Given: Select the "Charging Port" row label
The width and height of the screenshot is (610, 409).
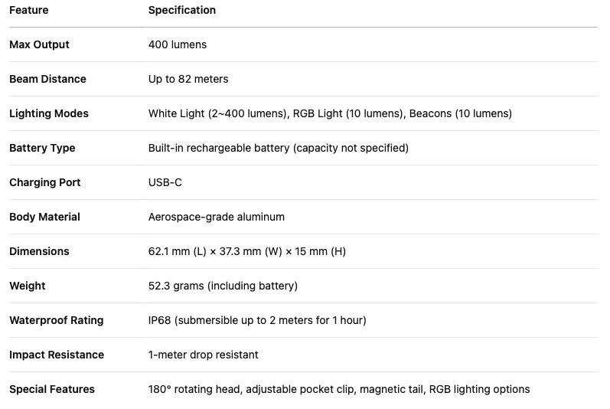Looking at the screenshot, I should [x=44, y=182].
